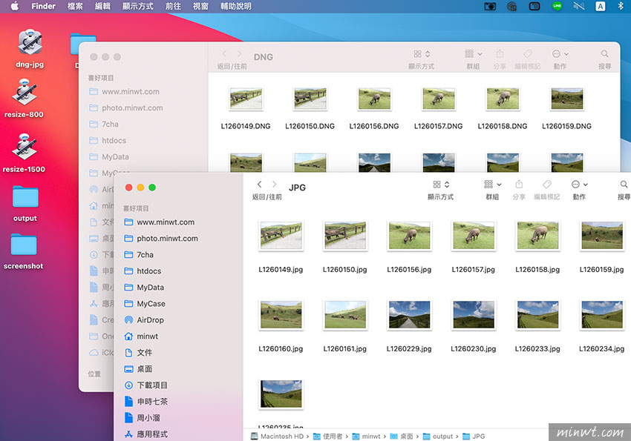Click the input source A icon
The width and height of the screenshot is (631, 441).
point(600,6)
